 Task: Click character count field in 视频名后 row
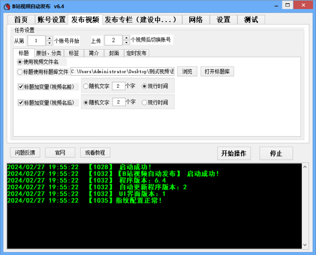[119, 102]
